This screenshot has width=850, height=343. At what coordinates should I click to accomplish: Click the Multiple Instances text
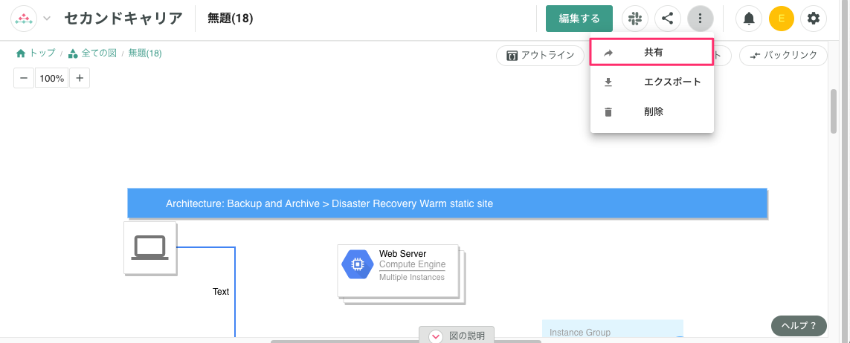(x=412, y=277)
